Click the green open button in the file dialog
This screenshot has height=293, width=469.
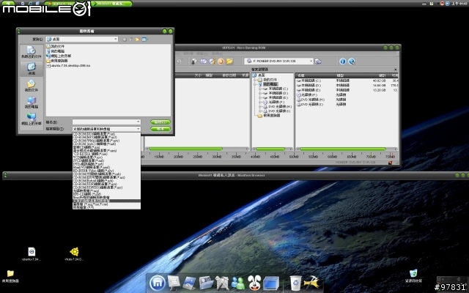point(160,122)
